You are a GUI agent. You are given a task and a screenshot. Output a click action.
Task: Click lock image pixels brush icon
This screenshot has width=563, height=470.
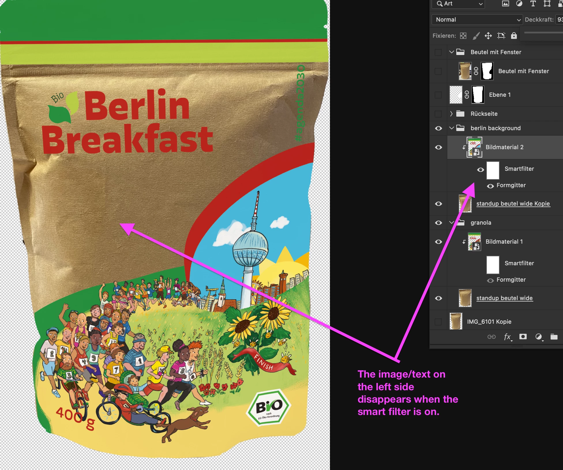point(476,36)
